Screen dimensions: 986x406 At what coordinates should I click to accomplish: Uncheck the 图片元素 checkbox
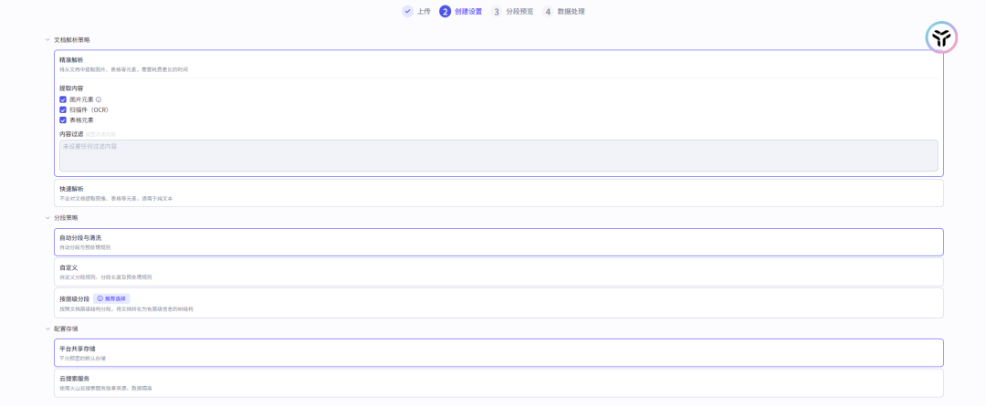pos(63,99)
